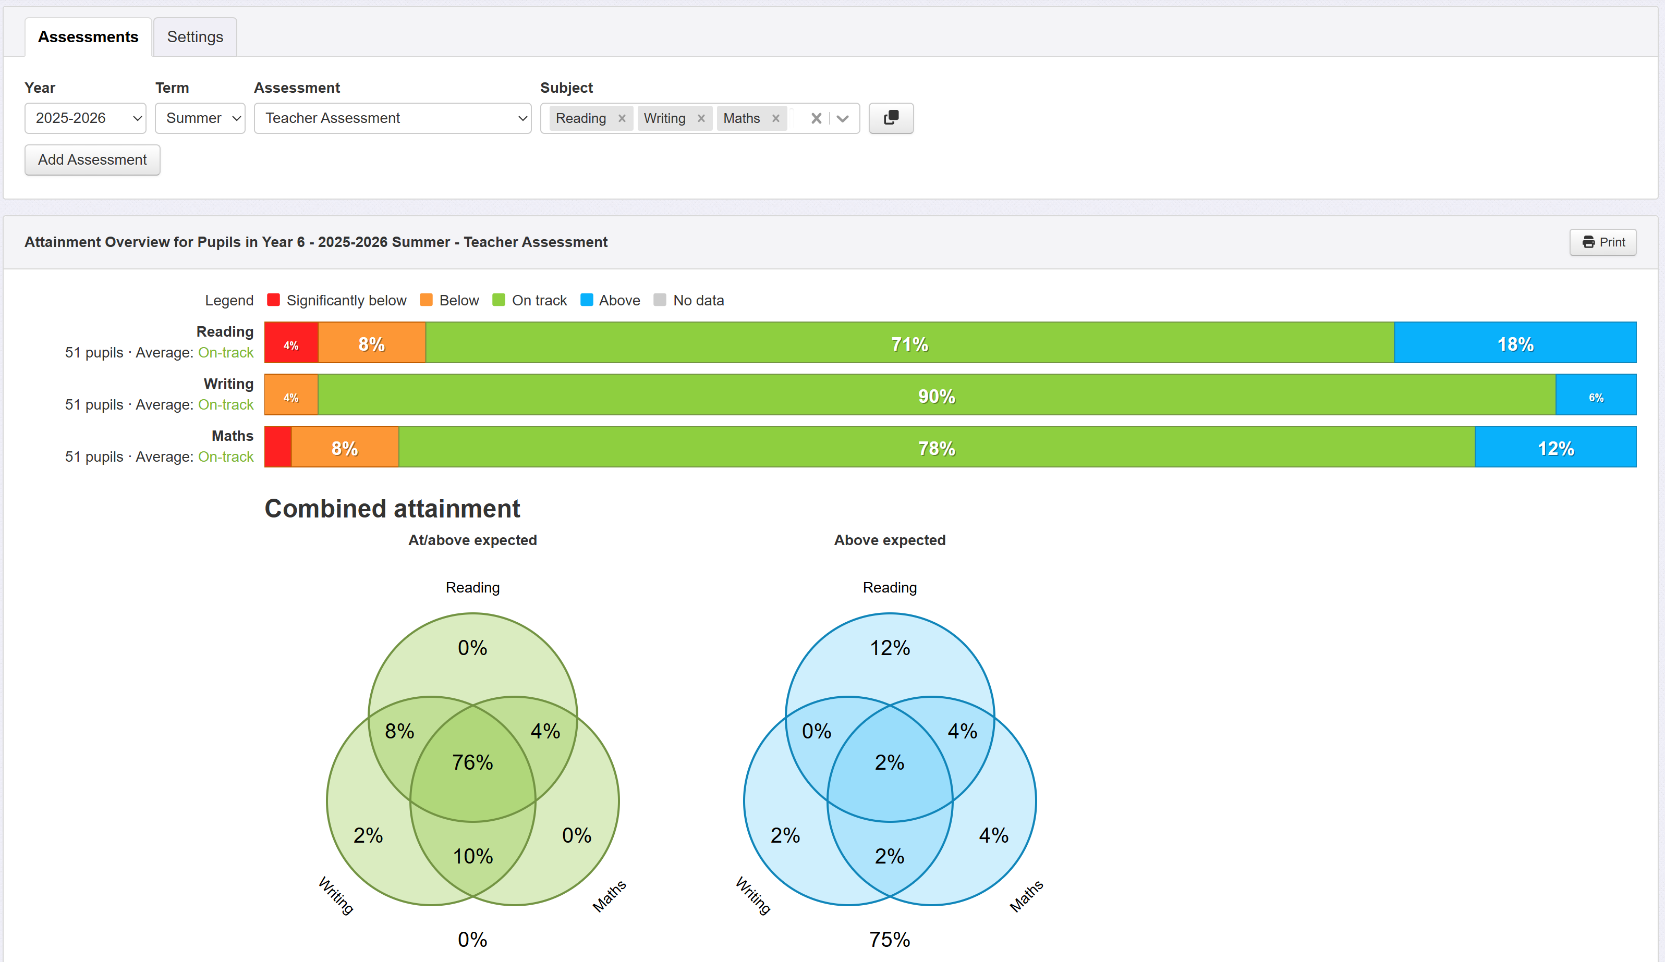Open the Year dropdown
Screen dimensions: 1665x962
pyautogui.click(x=85, y=118)
